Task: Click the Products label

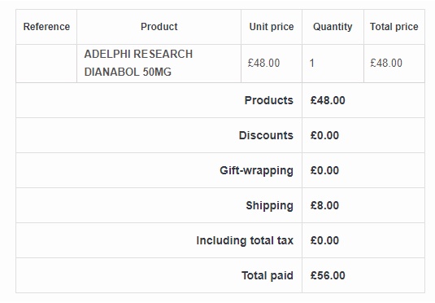Action: click(269, 100)
